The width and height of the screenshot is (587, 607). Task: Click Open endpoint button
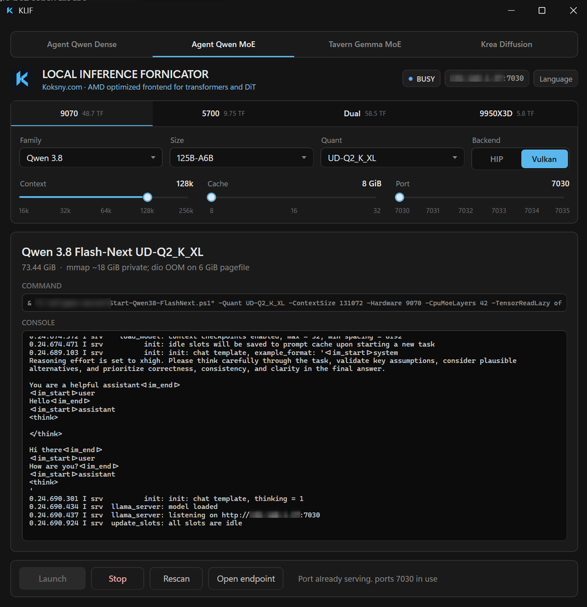point(246,579)
